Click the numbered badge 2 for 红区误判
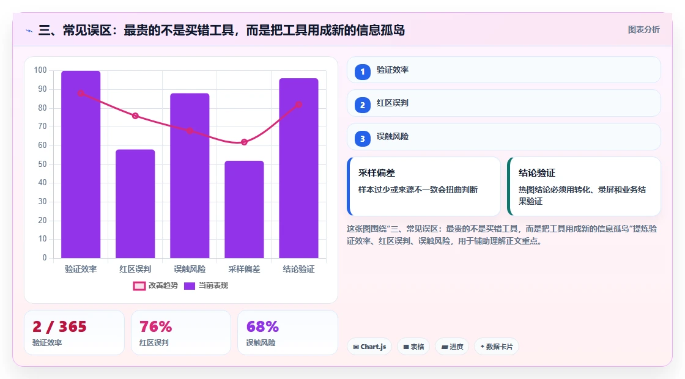The height and width of the screenshot is (379, 685). coord(362,105)
